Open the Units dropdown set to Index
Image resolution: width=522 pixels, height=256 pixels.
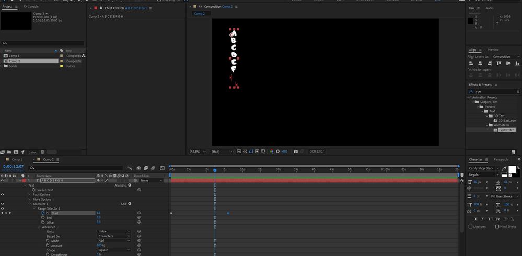(114, 231)
